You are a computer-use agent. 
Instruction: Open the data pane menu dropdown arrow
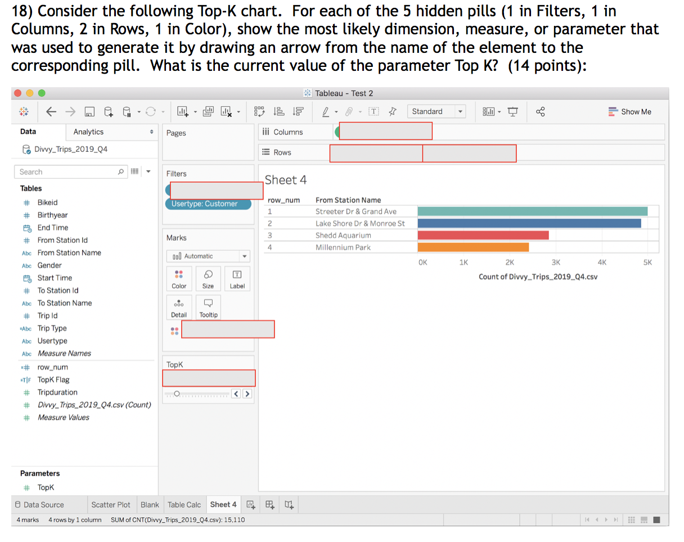click(x=148, y=171)
